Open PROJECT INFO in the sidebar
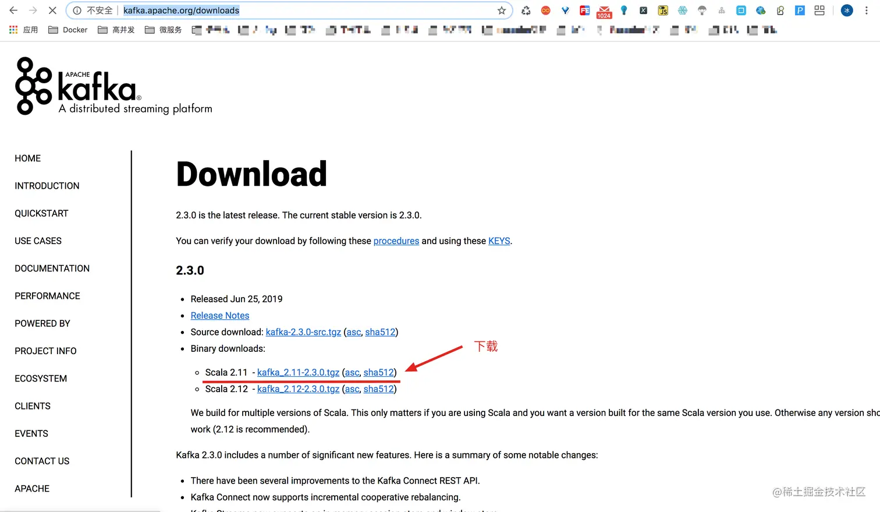880x512 pixels. tap(45, 351)
